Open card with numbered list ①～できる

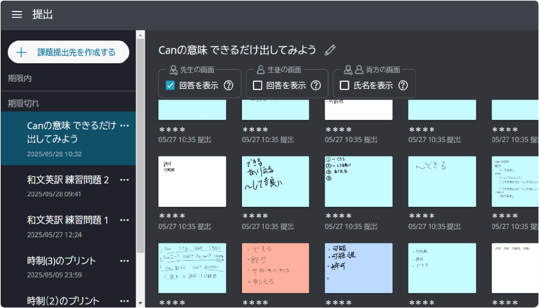(358, 181)
